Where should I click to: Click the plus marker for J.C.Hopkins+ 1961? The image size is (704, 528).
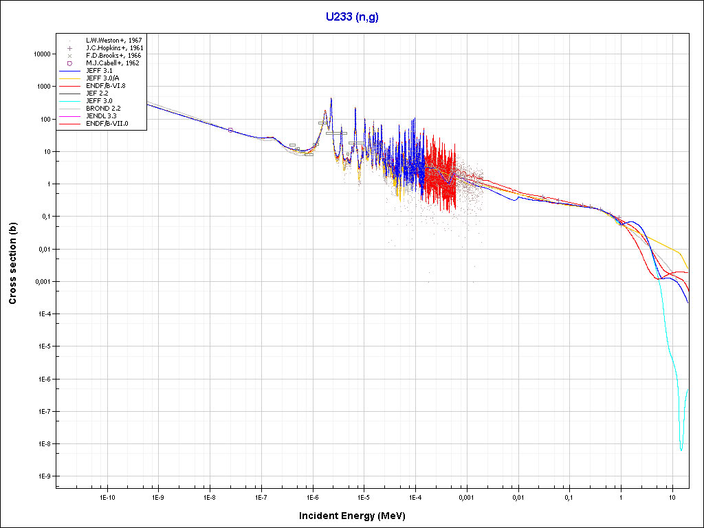tap(70, 48)
